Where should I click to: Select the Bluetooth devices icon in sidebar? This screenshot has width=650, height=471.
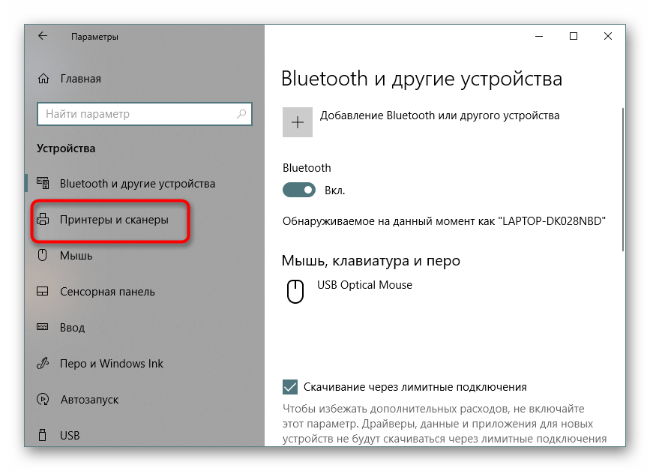click(43, 183)
